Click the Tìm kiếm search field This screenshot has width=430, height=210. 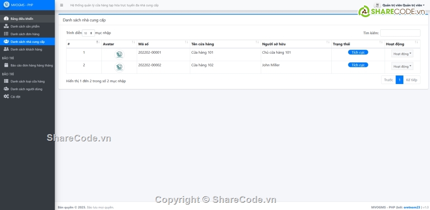(400, 33)
